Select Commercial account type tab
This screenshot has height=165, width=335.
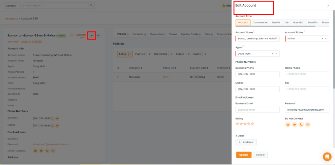click(x=260, y=23)
